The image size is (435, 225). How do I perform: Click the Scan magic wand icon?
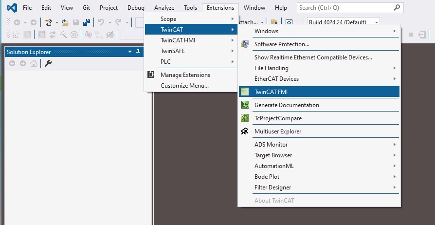coord(63,35)
